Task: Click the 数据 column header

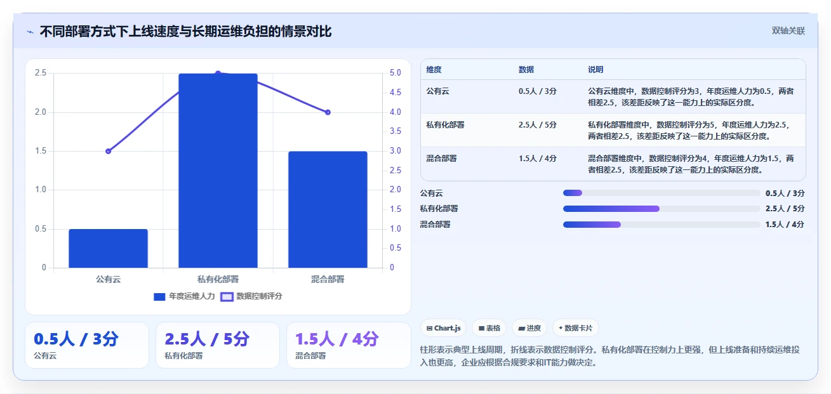Action: tap(526, 70)
